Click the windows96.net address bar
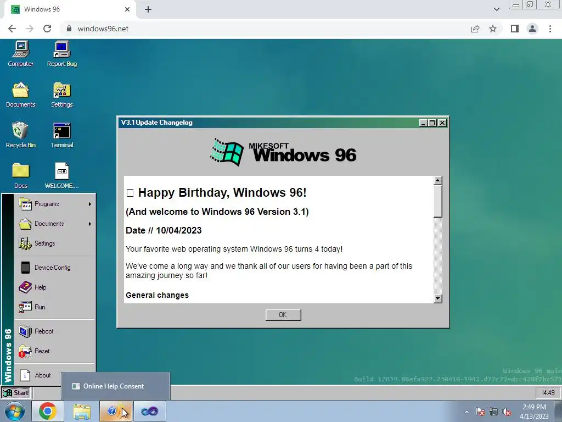 tap(265, 29)
